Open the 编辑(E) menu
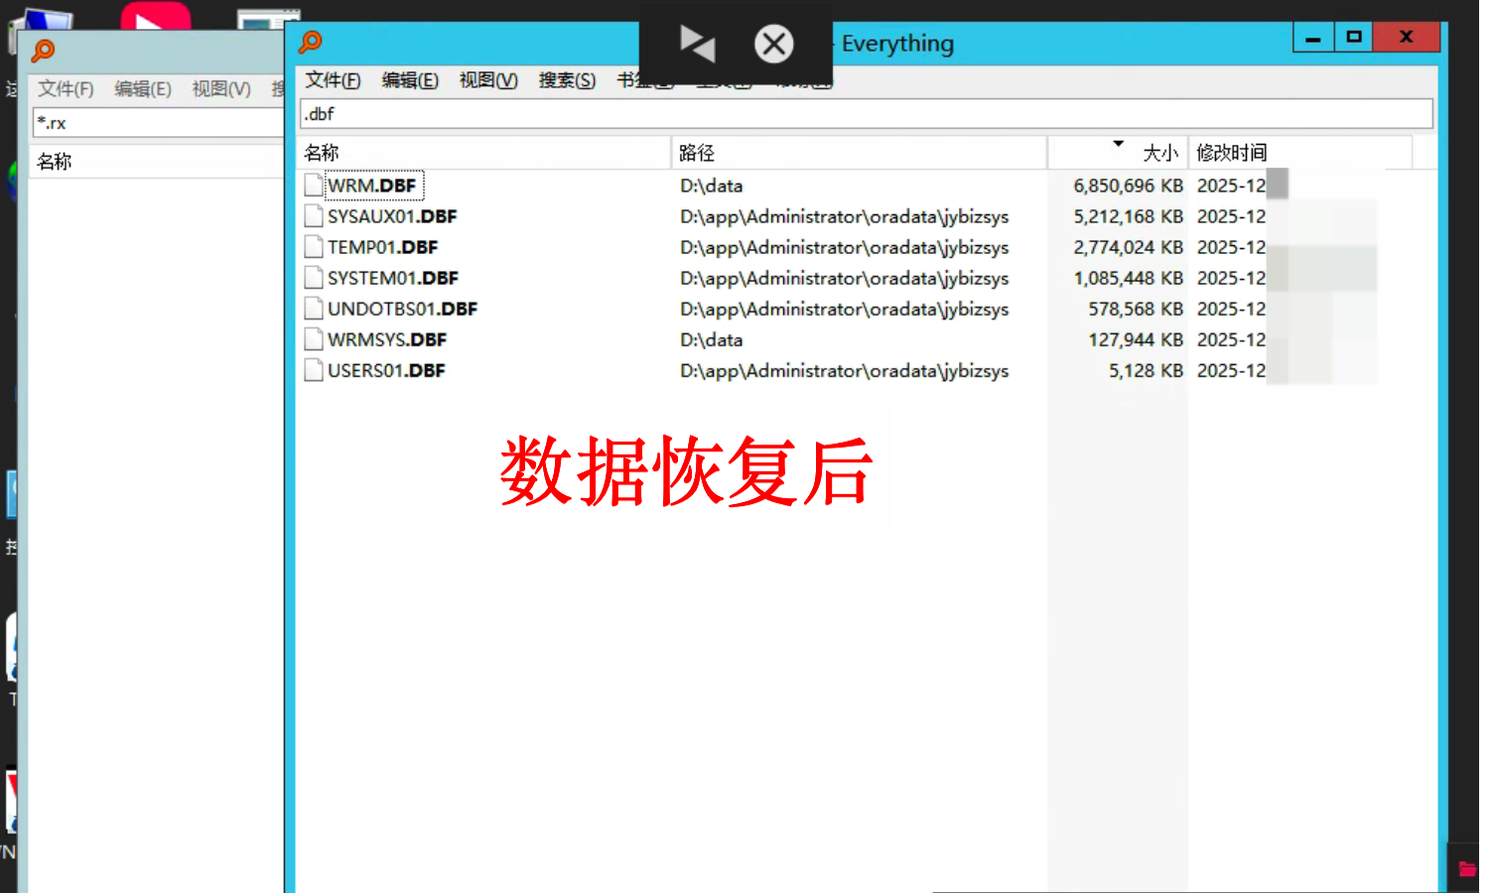1493x893 pixels. tap(410, 80)
